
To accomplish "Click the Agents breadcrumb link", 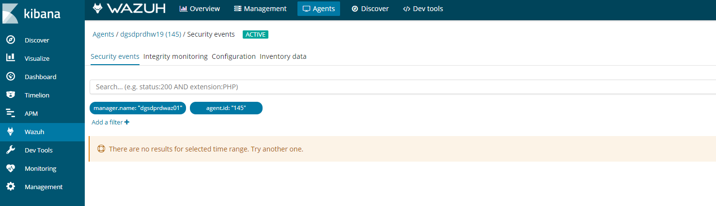I will click(103, 34).
